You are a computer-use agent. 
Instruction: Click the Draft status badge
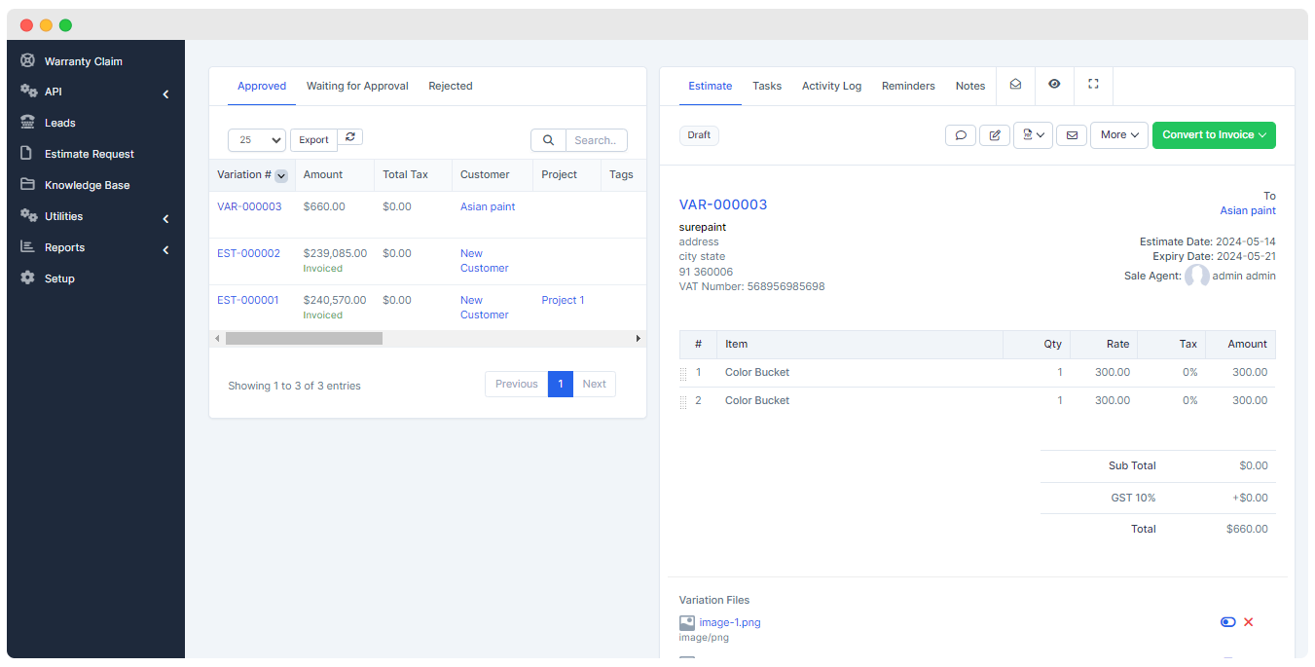click(699, 135)
